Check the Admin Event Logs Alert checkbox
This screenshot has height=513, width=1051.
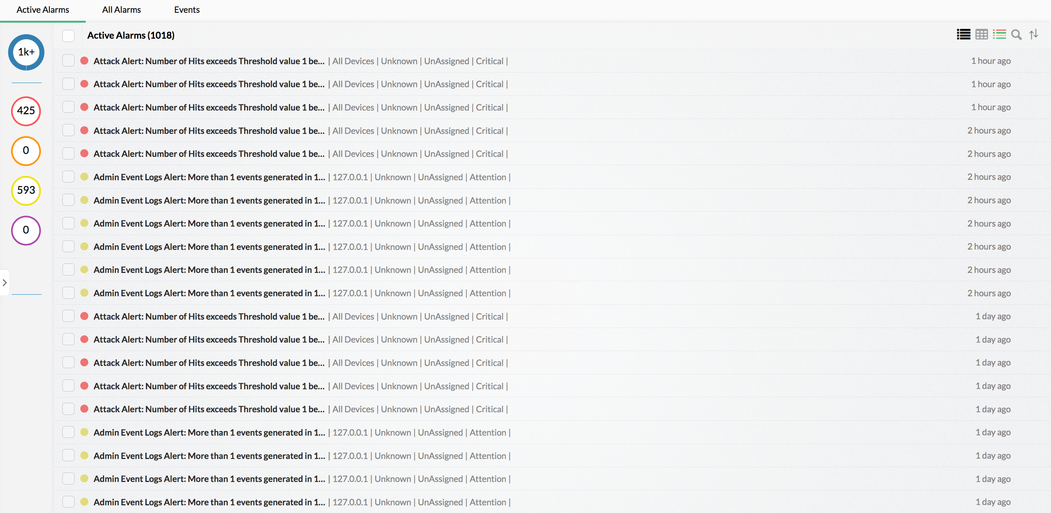point(67,177)
